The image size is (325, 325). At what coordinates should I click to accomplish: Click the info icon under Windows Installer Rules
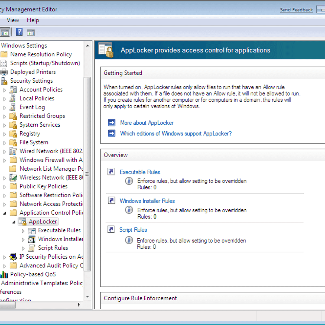(x=129, y=210)
